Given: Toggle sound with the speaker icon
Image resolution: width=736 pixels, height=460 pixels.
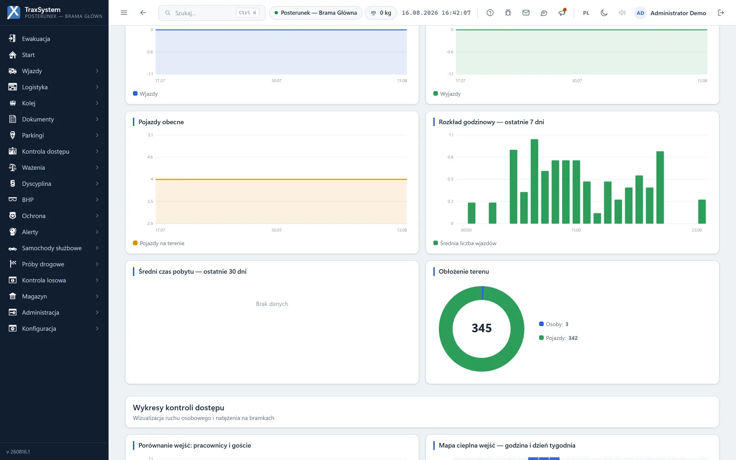Looking at the screenshot, I should tap(622, 13).
